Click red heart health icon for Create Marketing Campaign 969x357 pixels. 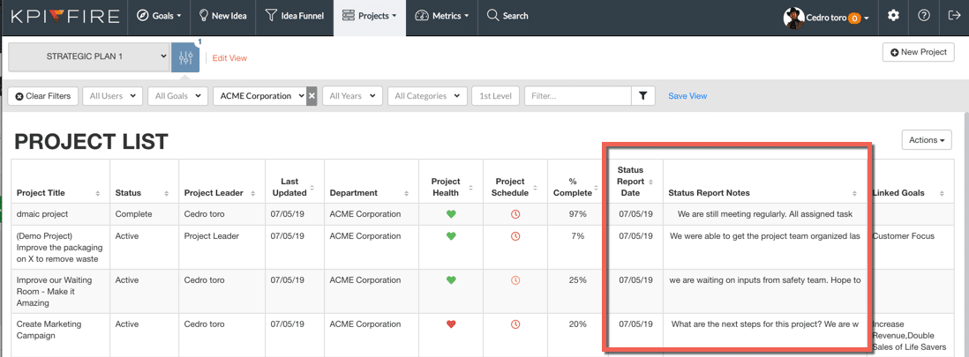451,324
